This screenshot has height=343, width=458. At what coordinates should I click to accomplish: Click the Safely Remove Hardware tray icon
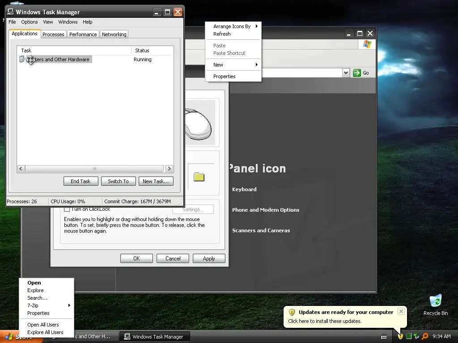coord(416,336)
